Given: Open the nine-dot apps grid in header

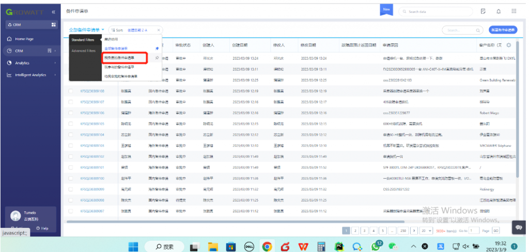Looking at the screenshot, I should point(514,11).
